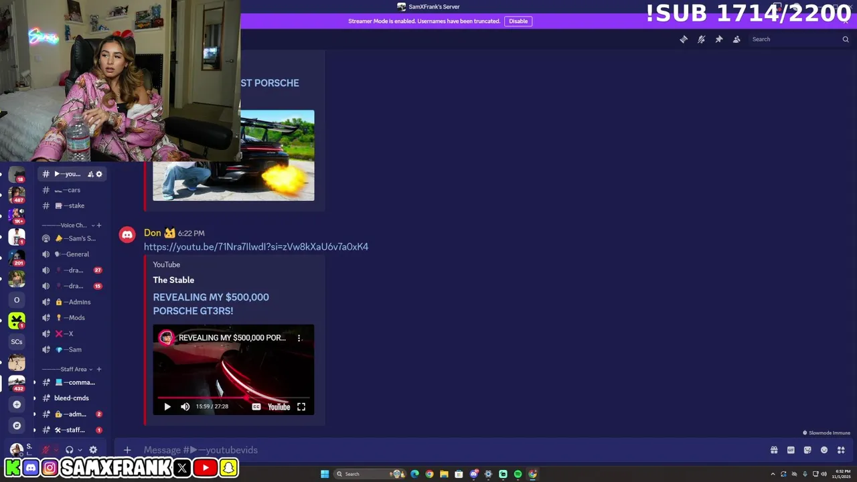Open the cars text channel
857x482 pixels.
[72, 190]
